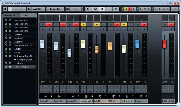Image resolution: width=181 pixels, height=107 pixels.
Task: Bypass all inserts with global I button
Action: (156, 9)
